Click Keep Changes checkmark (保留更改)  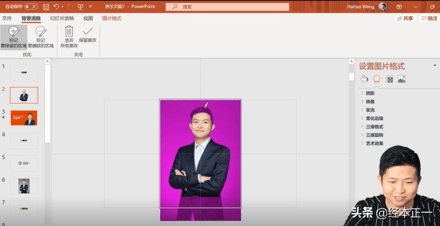[x=87, y=34]
